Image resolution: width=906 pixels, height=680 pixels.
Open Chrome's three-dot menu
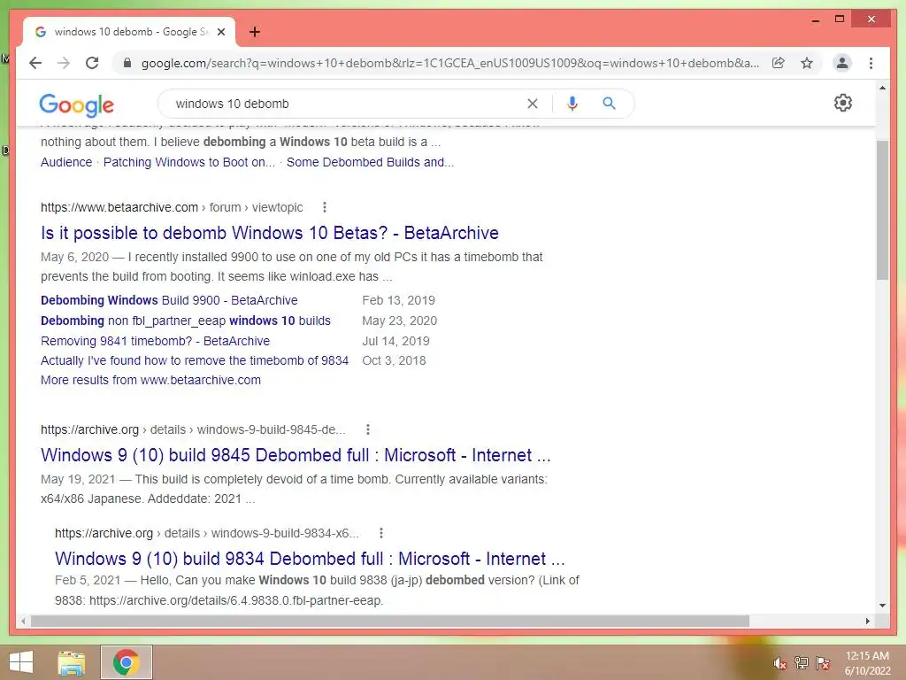pos(871,63)
